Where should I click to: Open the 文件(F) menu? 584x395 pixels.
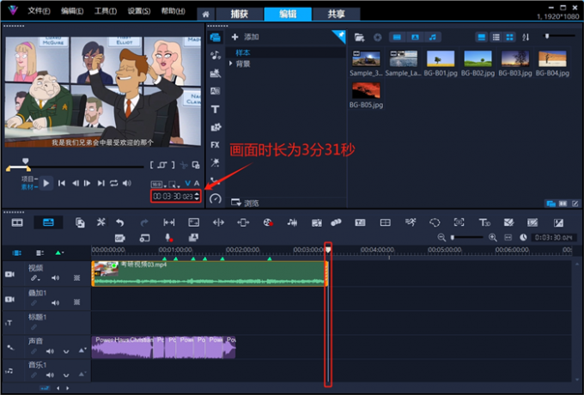[x=39, y=11]
